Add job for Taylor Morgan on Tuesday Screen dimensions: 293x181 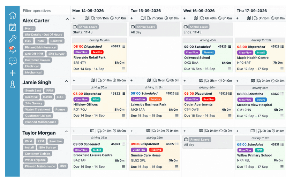coord(132,131)
